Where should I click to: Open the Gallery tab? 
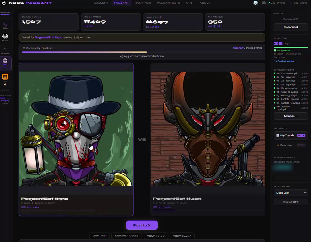coord(101,3)
